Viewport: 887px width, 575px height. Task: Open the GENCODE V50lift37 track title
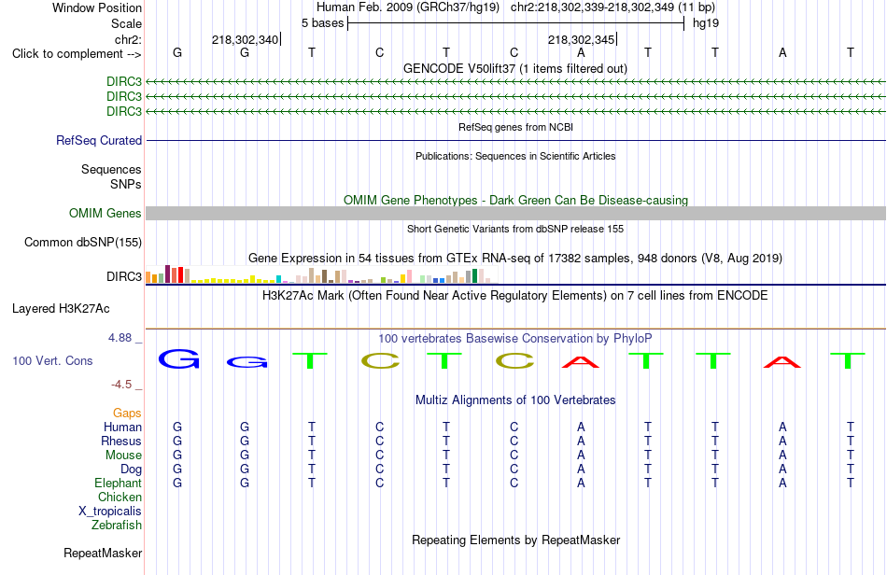coord(514,68)
